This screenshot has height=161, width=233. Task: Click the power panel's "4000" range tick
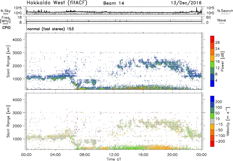pyautogui.click(x=17, y=40)
